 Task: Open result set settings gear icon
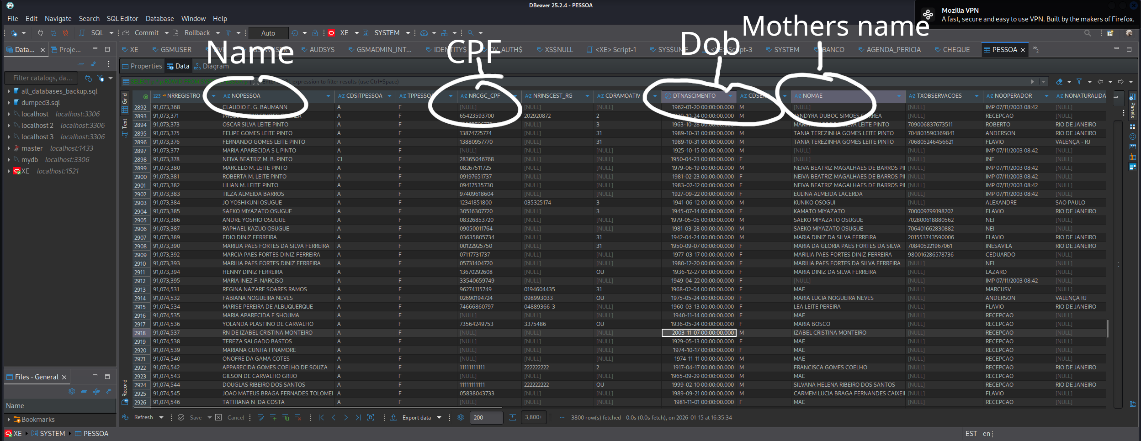tap(460, 417)
